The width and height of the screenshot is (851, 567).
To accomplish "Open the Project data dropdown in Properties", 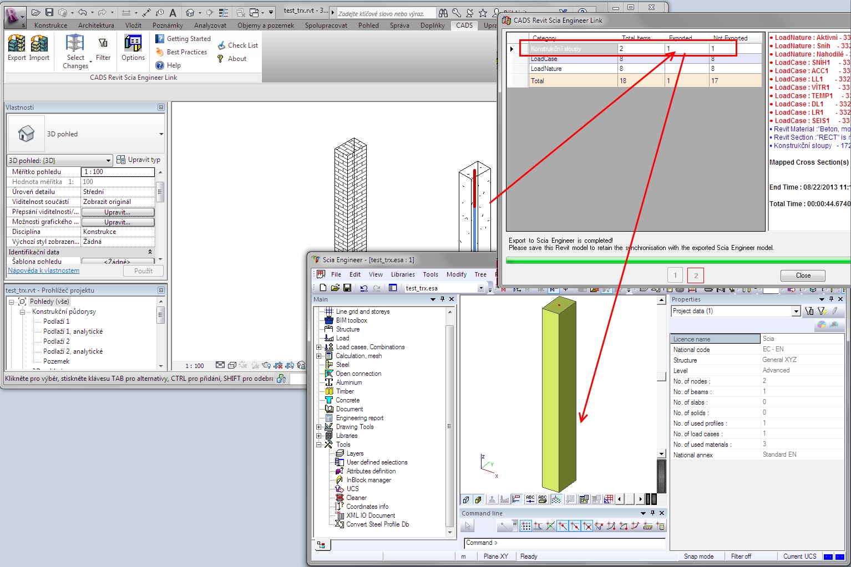I will click(796, 311).
